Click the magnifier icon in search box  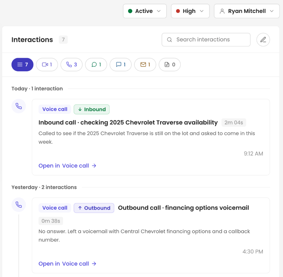pos(169,39)
